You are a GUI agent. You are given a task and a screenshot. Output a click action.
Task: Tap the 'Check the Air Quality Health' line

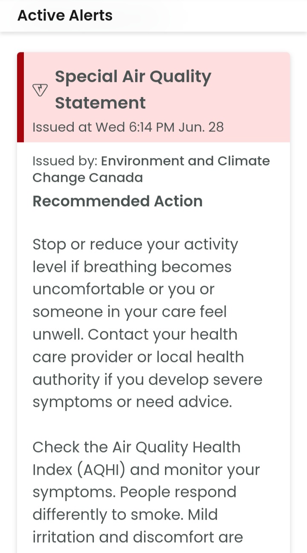[x=136, y=447]
